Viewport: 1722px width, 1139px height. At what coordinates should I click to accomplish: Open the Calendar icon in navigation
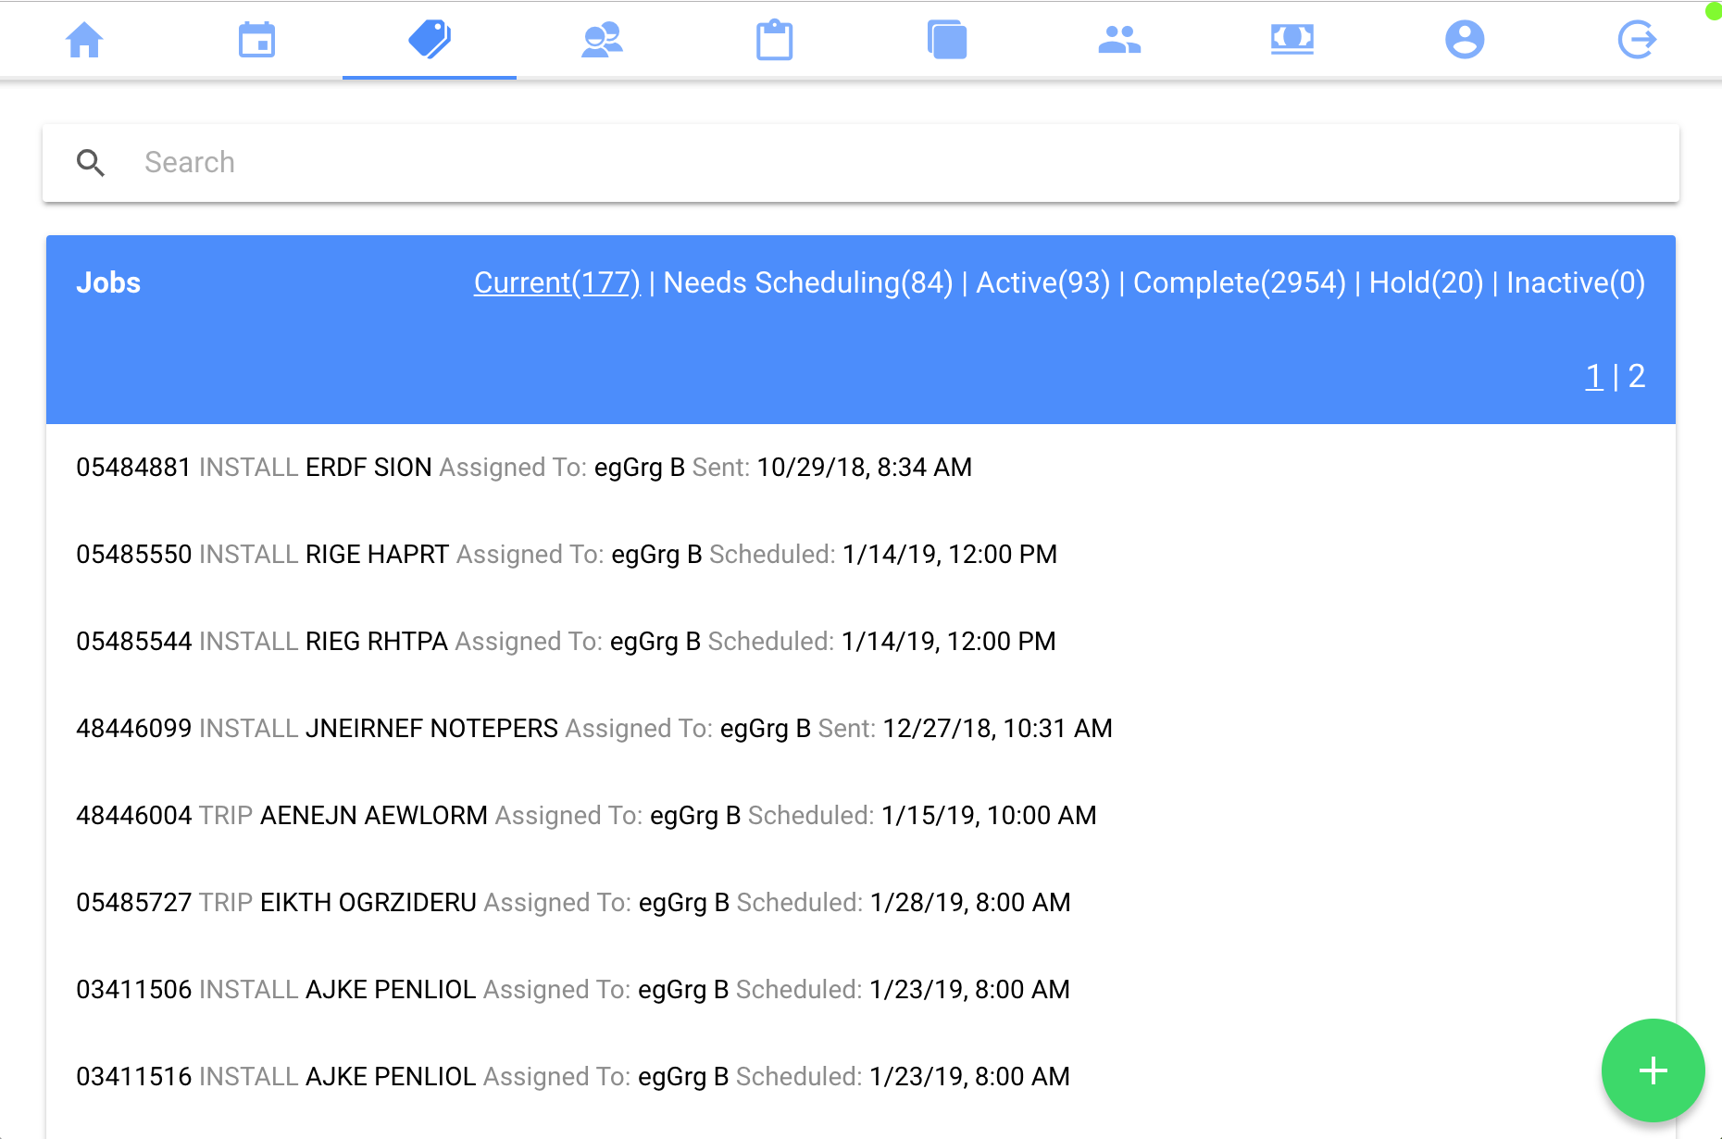(x=256, y=40)
